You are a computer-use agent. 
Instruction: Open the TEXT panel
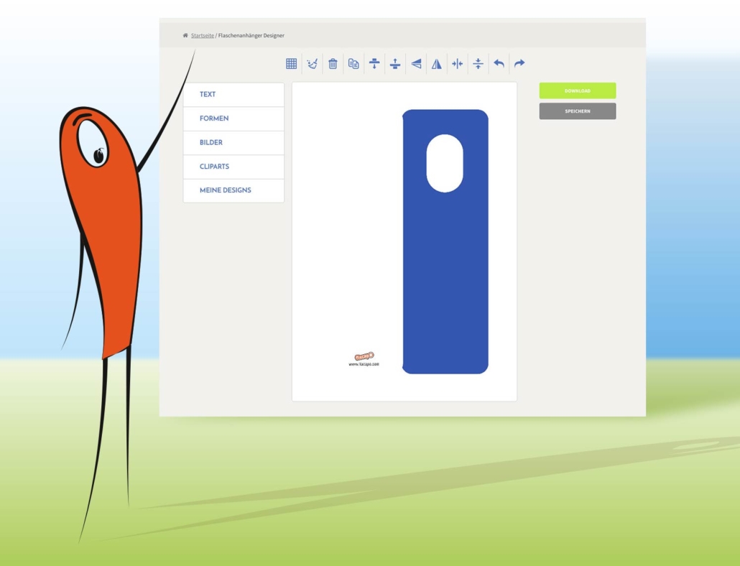click(x=233, y=95)
